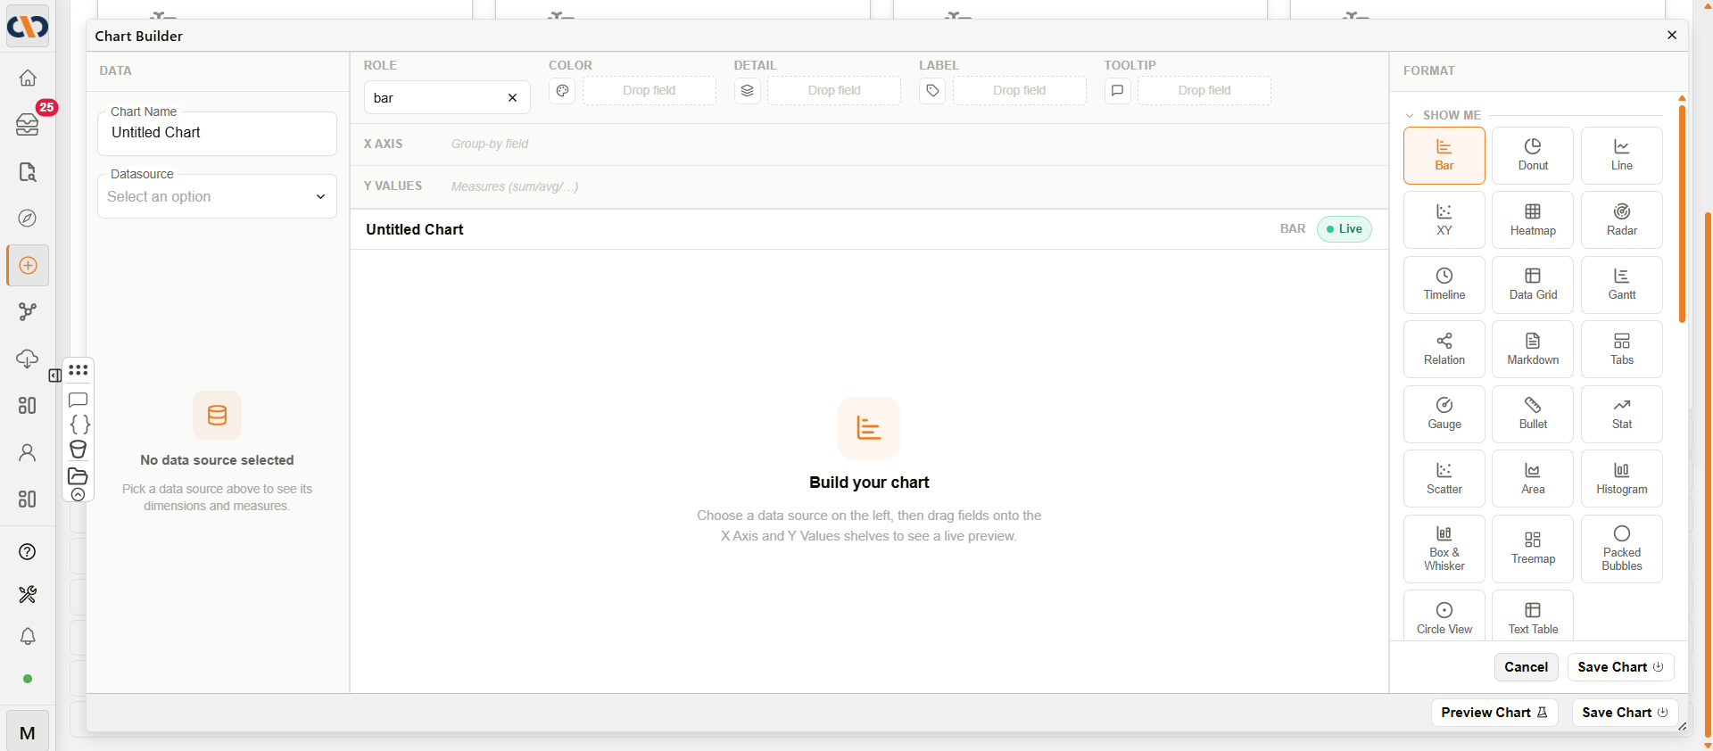Click the Format panel orange scrollbar
Screen dimensions: 1713x751
pos(1682,212)
